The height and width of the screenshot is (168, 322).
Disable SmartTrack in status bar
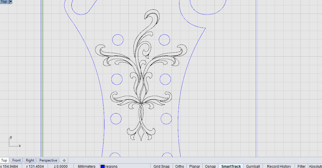[x=231, y=166]
